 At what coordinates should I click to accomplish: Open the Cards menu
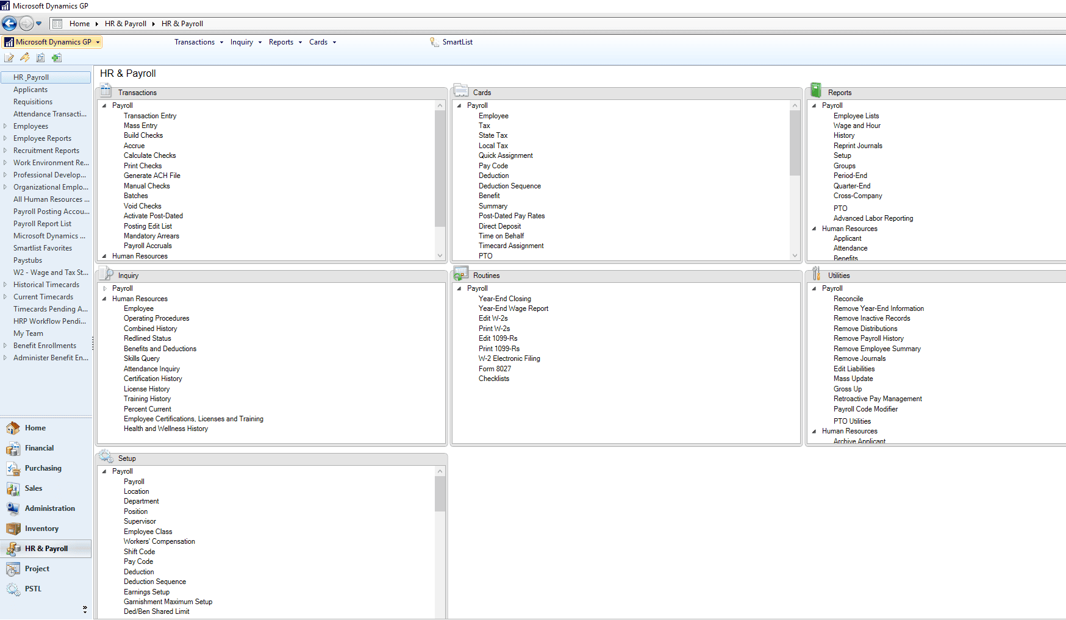tap(323, 42)
